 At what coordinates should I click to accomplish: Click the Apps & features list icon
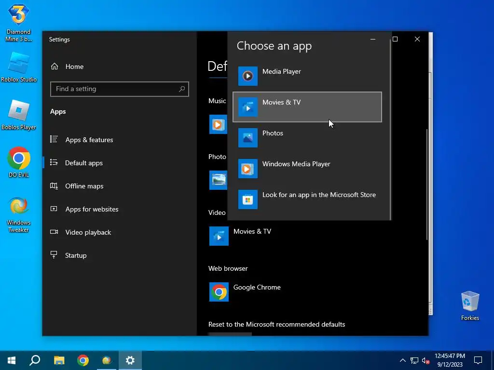[x=54, y=139]
